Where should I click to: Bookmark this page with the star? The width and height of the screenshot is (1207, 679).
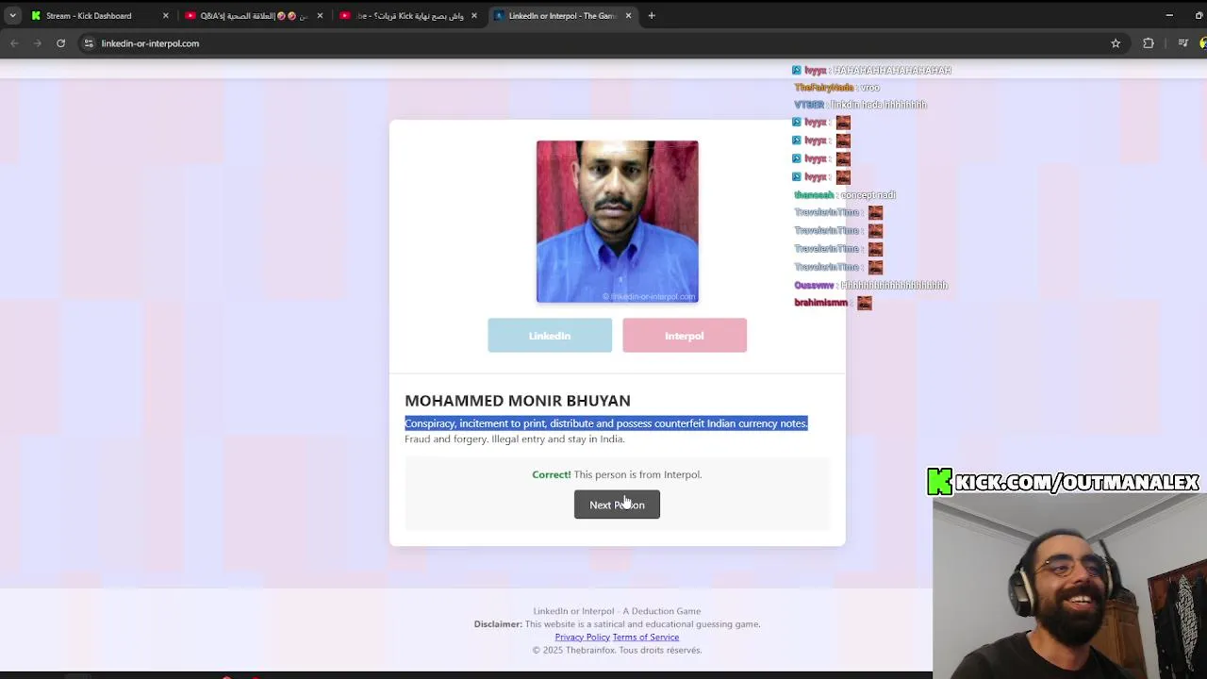1116,43
